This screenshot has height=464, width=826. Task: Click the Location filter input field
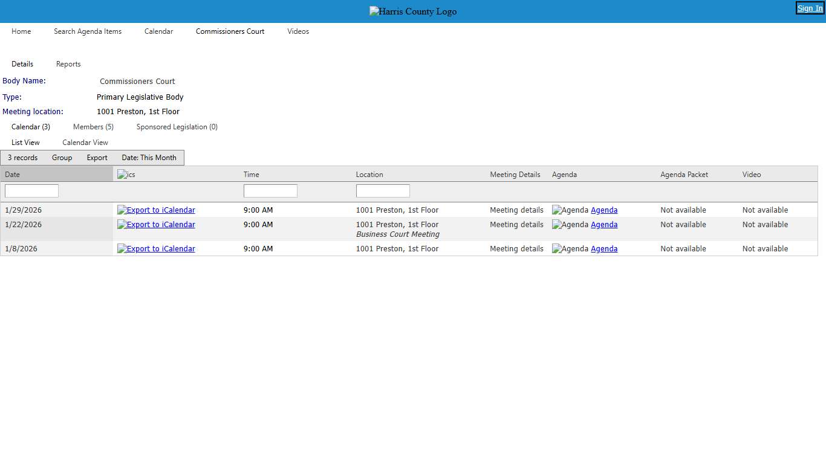(383, 191)
